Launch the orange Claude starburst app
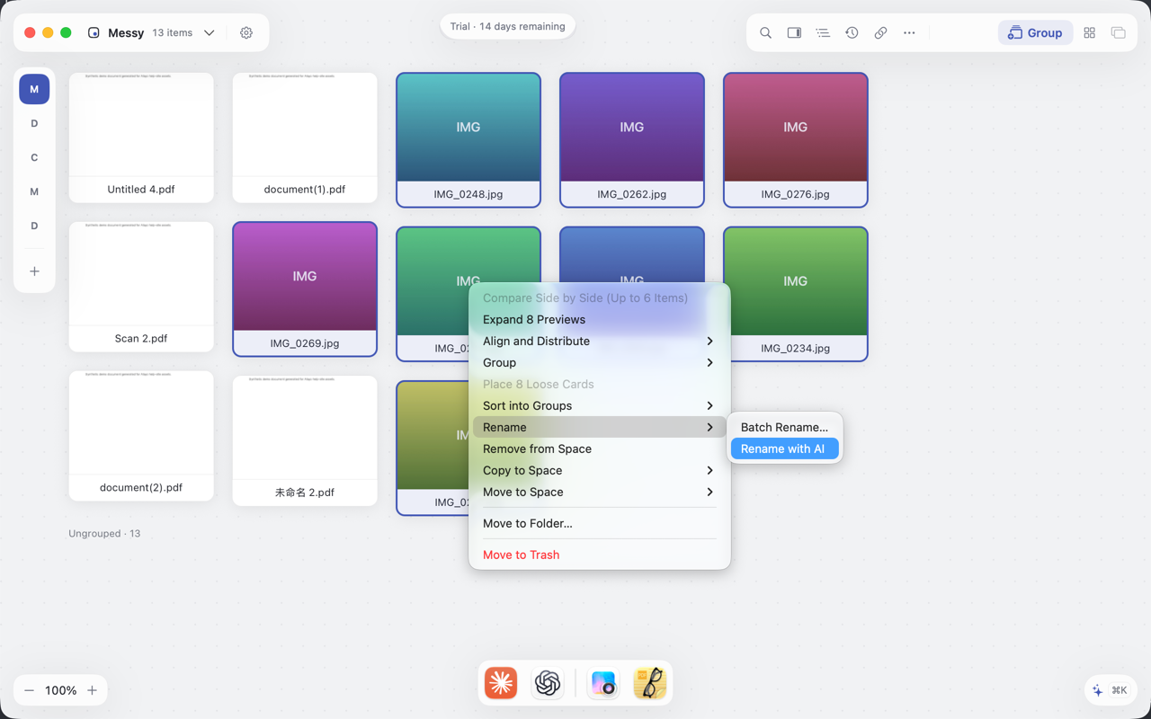The width and height of the screenshot is (1151, 719). (501, 683)
